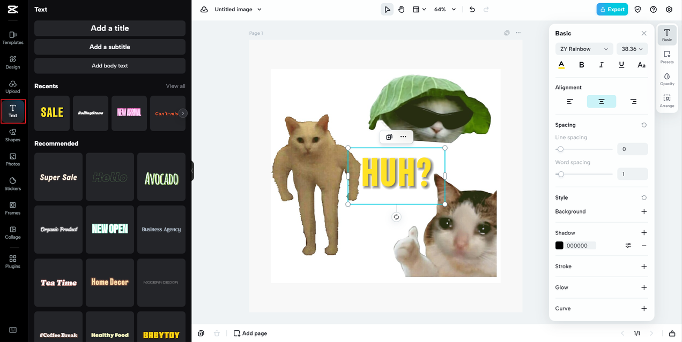Expand the Curve style option
The width and height of the screenshot is (682, 342).
644,309
